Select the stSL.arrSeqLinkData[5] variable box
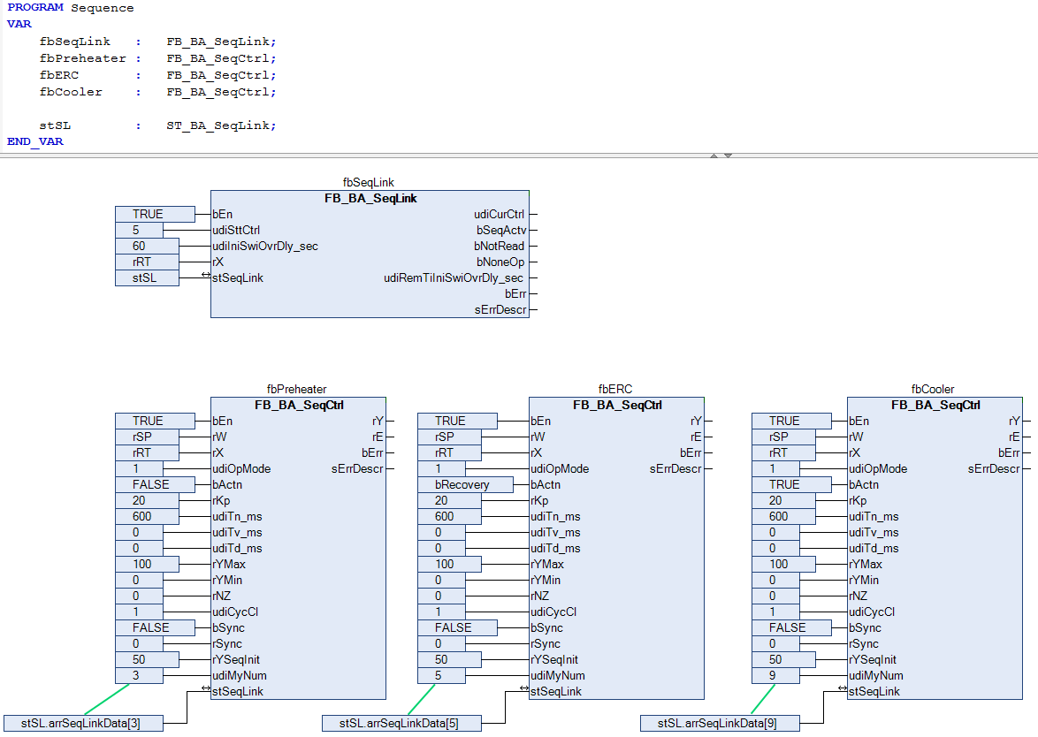Screen dimensions: 1038x737 [402, 723]
